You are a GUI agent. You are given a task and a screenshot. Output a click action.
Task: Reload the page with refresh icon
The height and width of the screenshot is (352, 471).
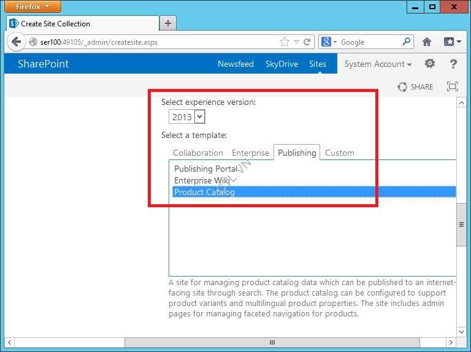(307, 42)
